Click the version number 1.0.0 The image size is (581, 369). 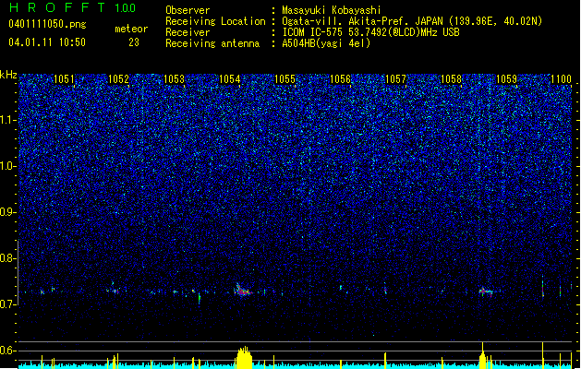pyautogui.click(x=126, y=8)
